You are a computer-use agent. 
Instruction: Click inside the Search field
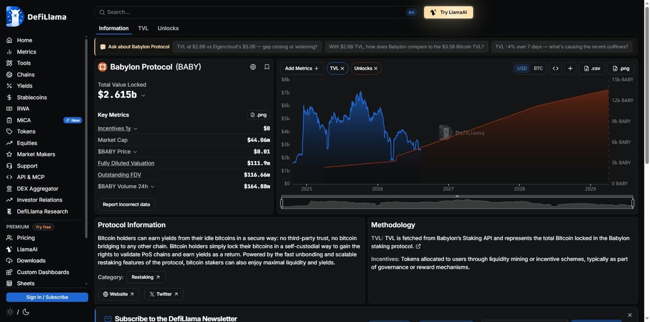coord(257,12)
